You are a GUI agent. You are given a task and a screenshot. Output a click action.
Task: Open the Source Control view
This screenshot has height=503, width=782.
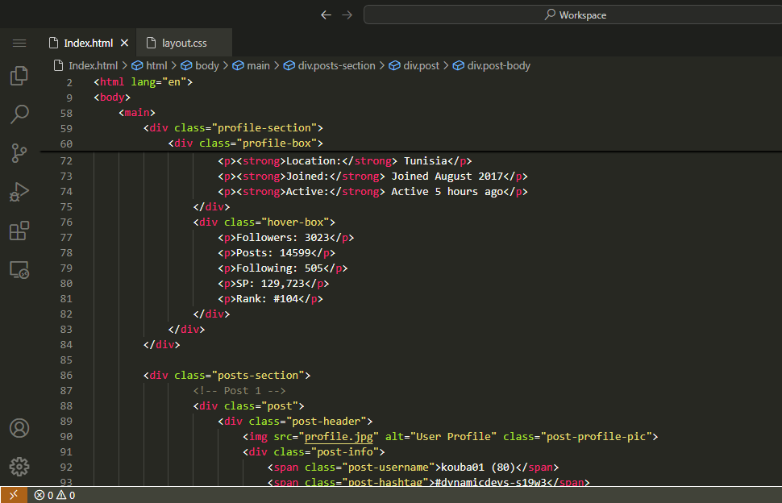[19, 153]
